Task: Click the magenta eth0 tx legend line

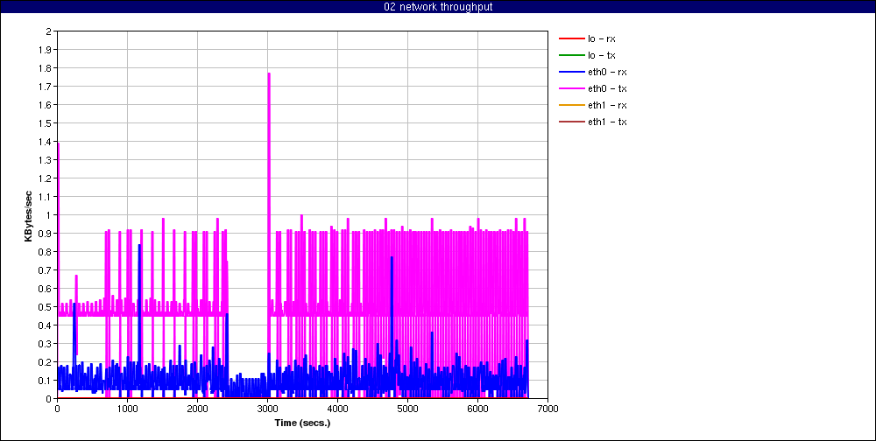Action: [x=571, y=88]
